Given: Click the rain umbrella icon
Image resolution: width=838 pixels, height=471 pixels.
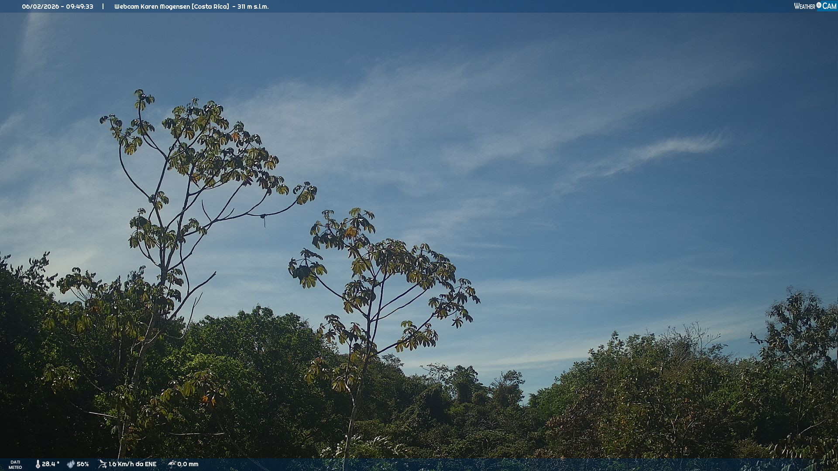Looking at the screenshot, I should pos(172,464).
